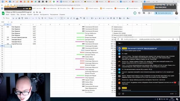Collapse the toolbar with the chevron

pyautogui.click(x=176, y=18)
